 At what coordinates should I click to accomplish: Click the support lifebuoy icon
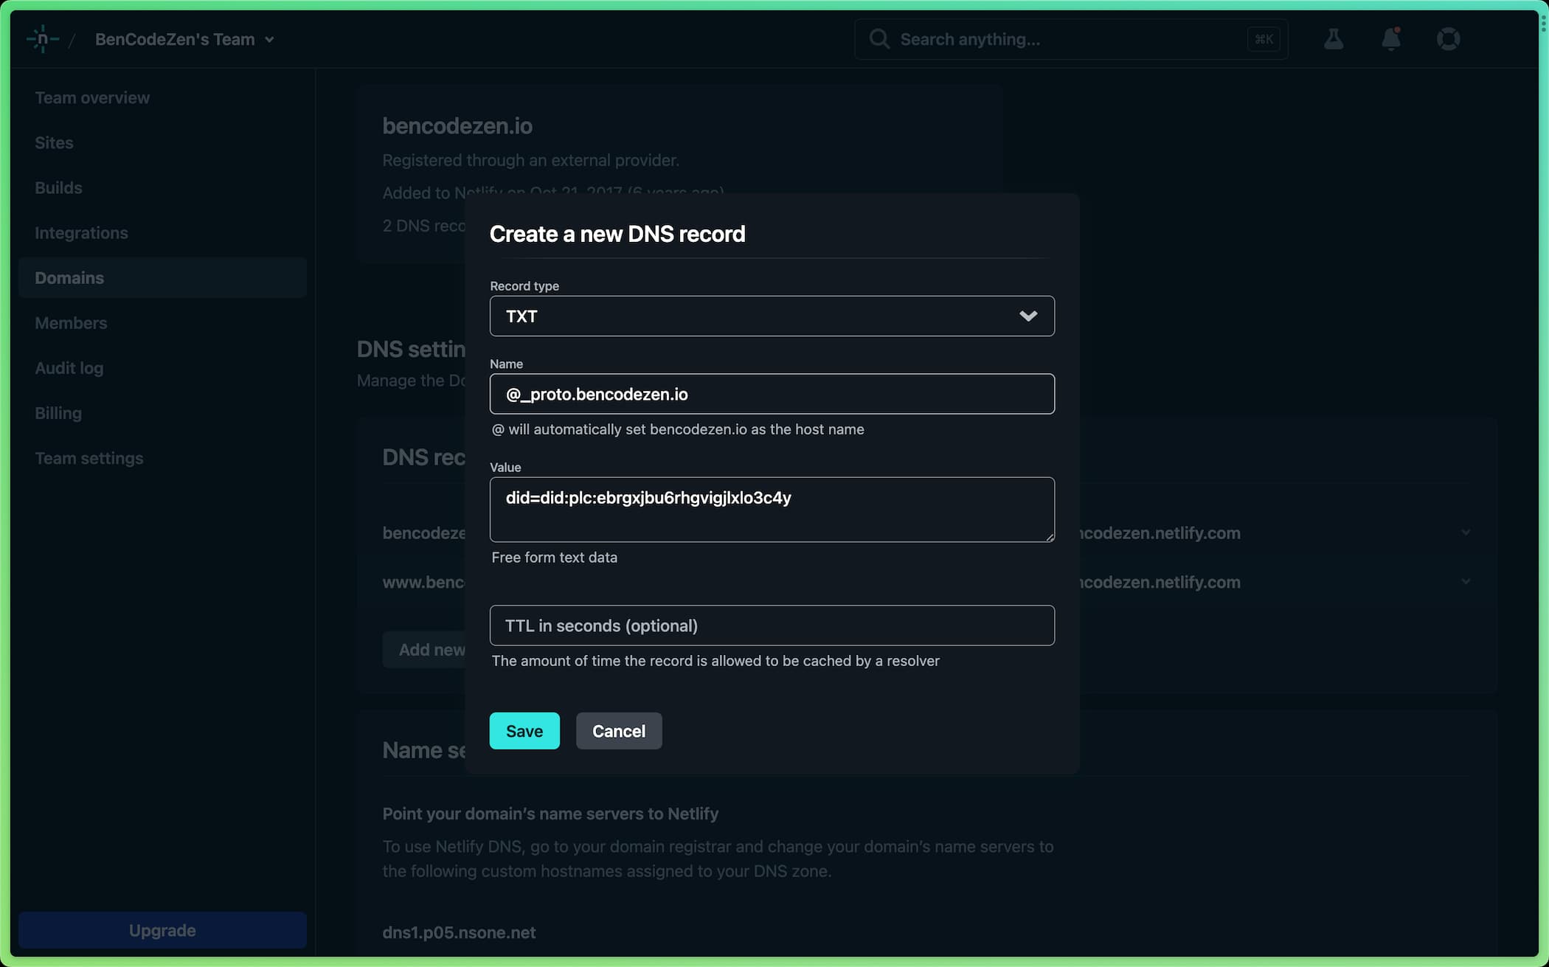1448,39
